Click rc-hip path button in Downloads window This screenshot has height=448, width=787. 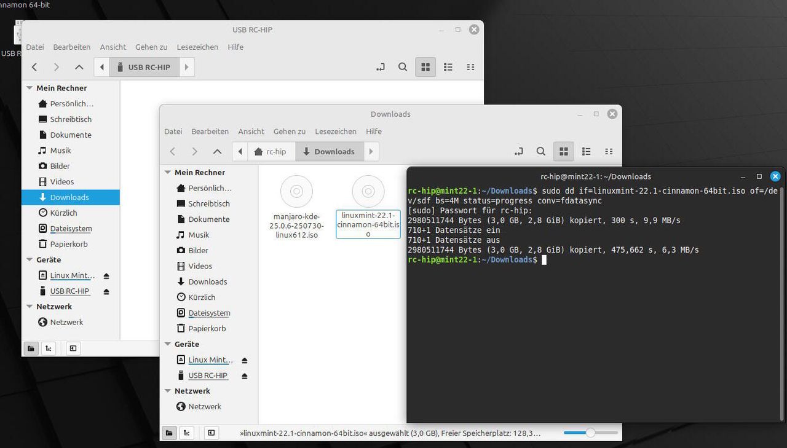[271, 151]
